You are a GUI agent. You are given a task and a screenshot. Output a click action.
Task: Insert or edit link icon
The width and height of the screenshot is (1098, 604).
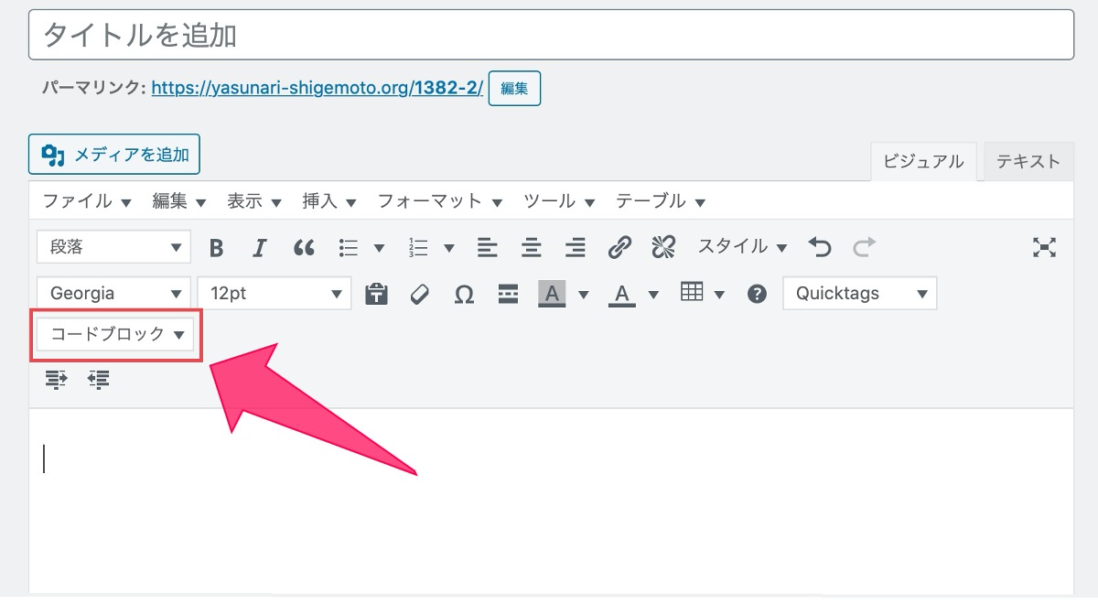[x=620, y=247]
